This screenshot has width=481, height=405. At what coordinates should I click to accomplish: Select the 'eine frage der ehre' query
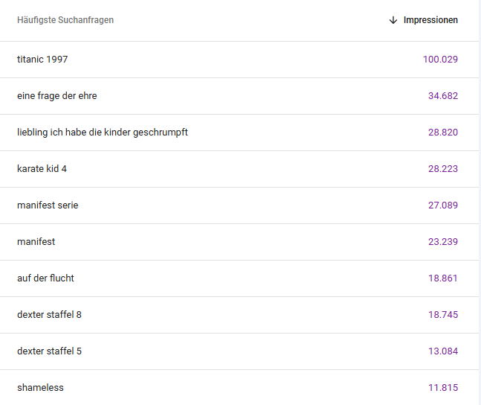point(57,95)
